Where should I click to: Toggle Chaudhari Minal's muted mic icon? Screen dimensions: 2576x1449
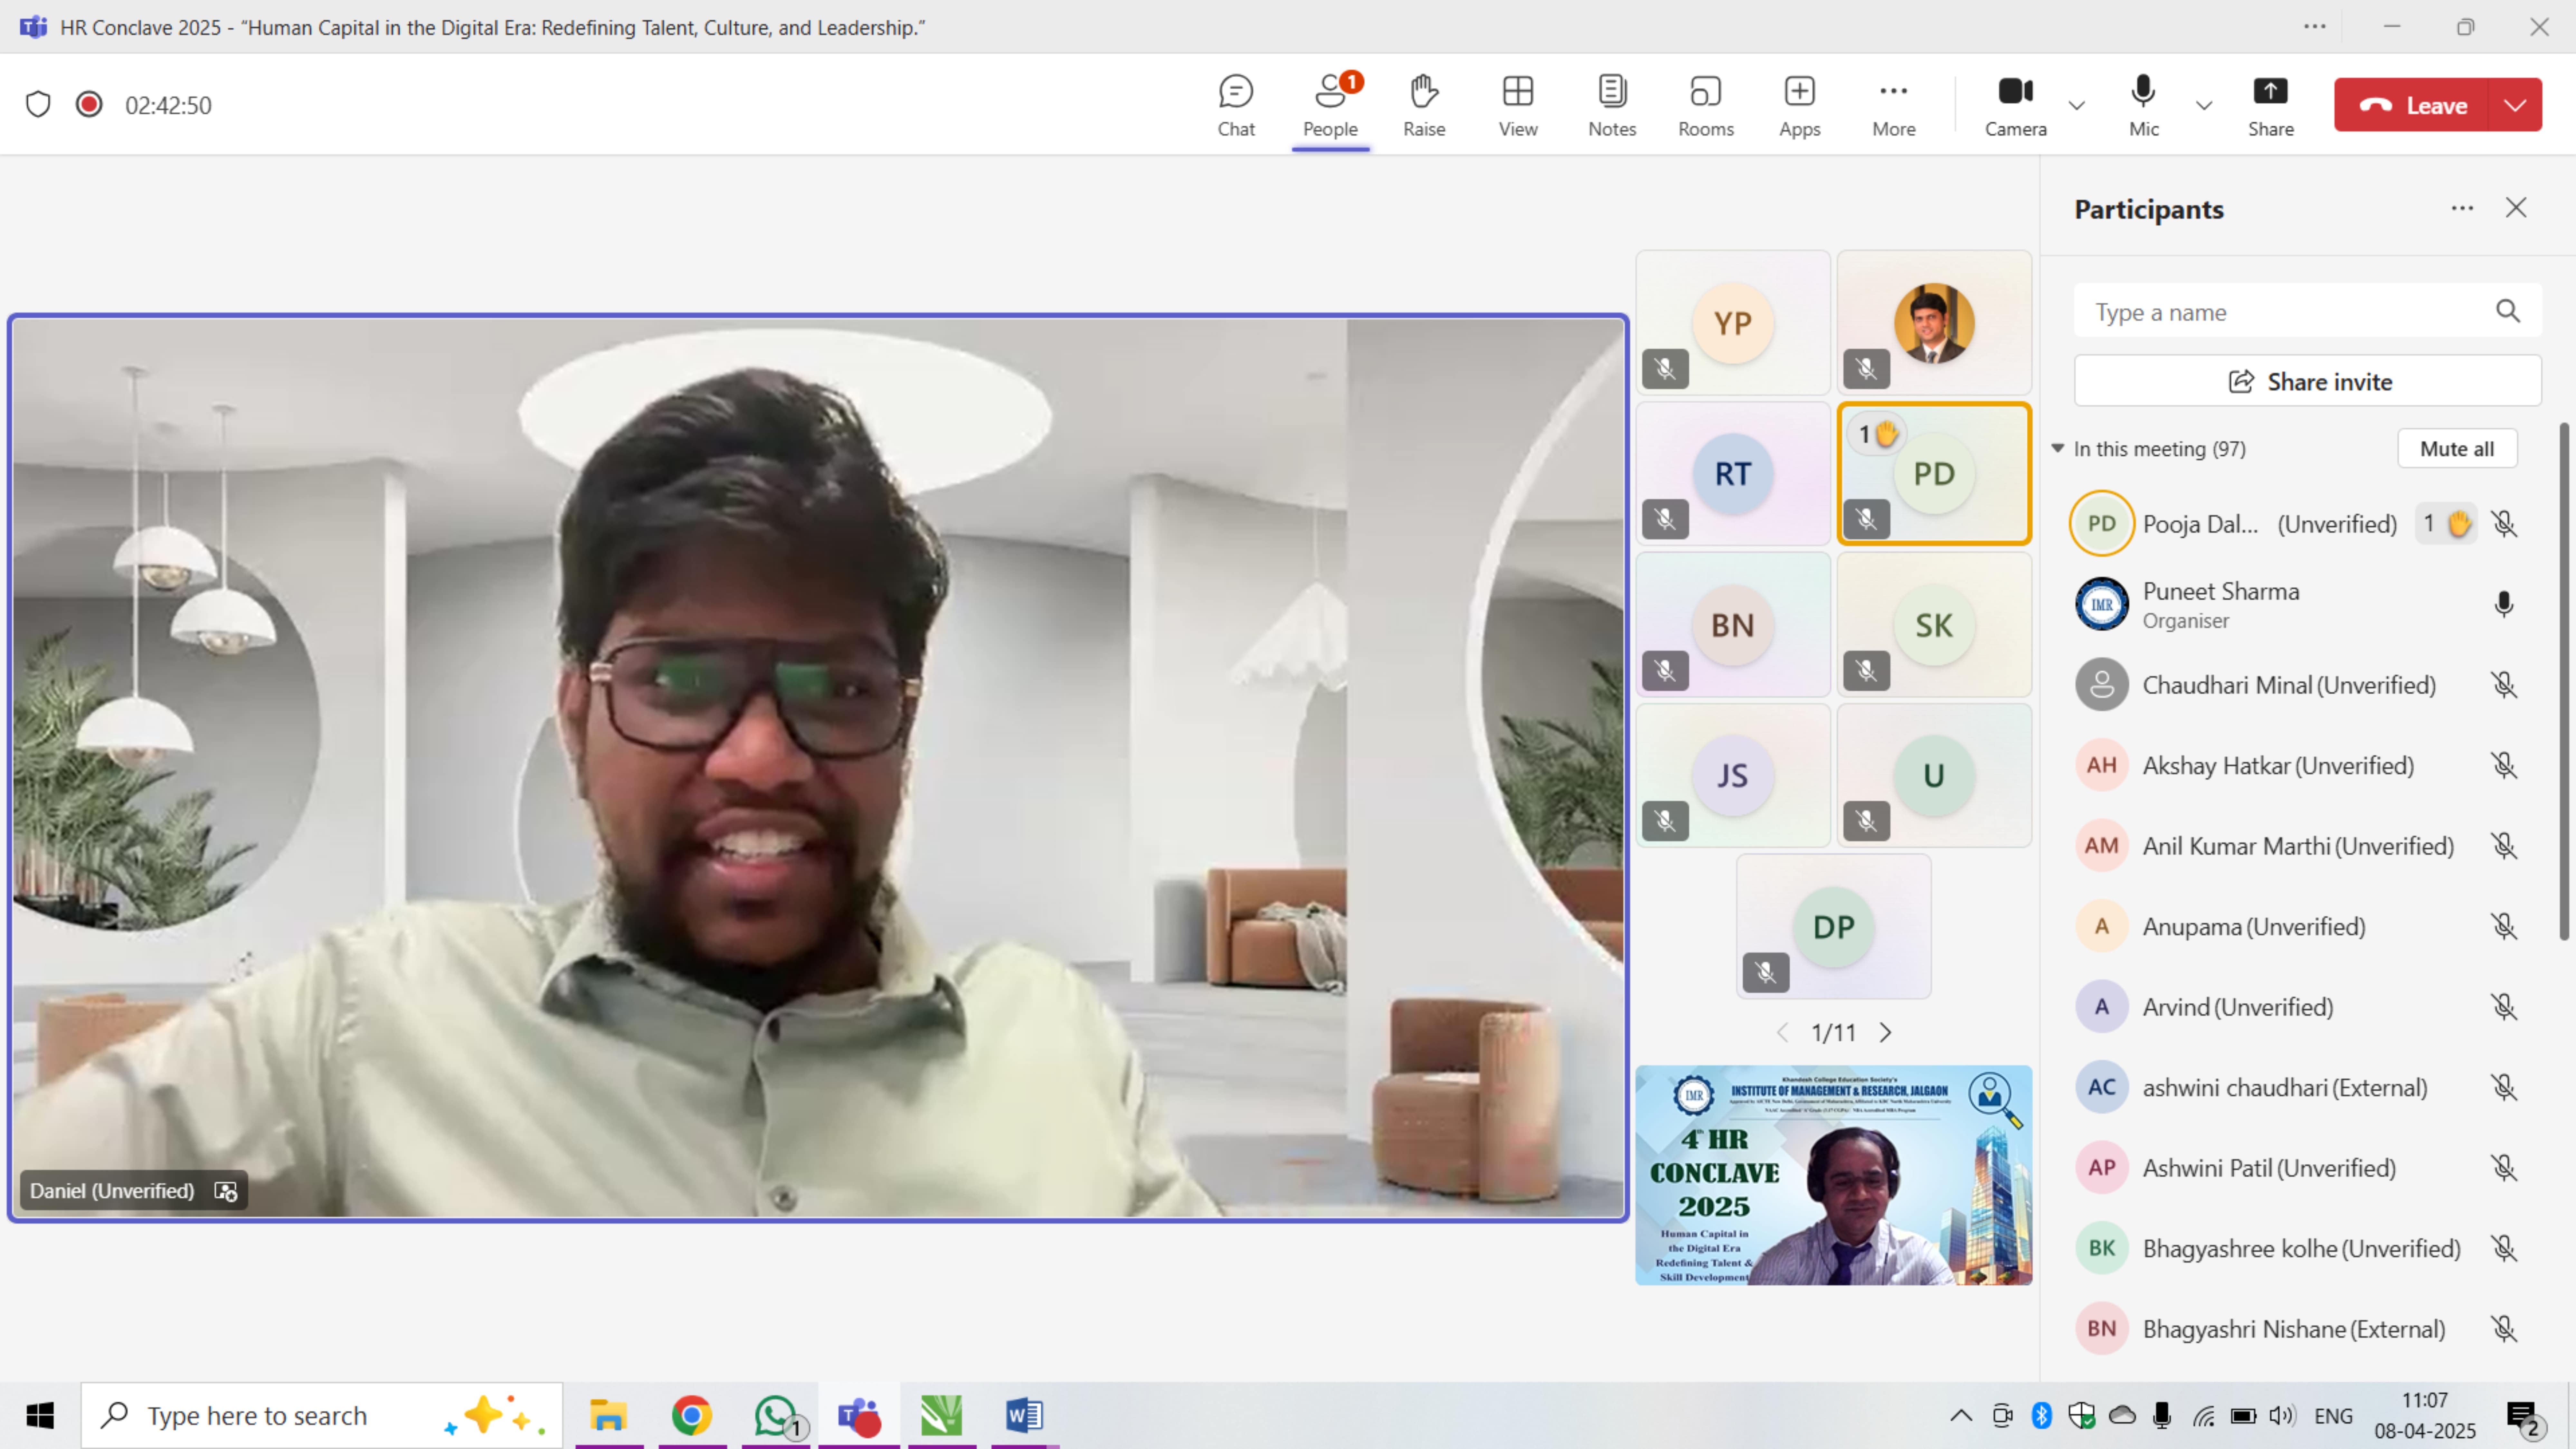pyautogui.click(x=2504, y=685)
